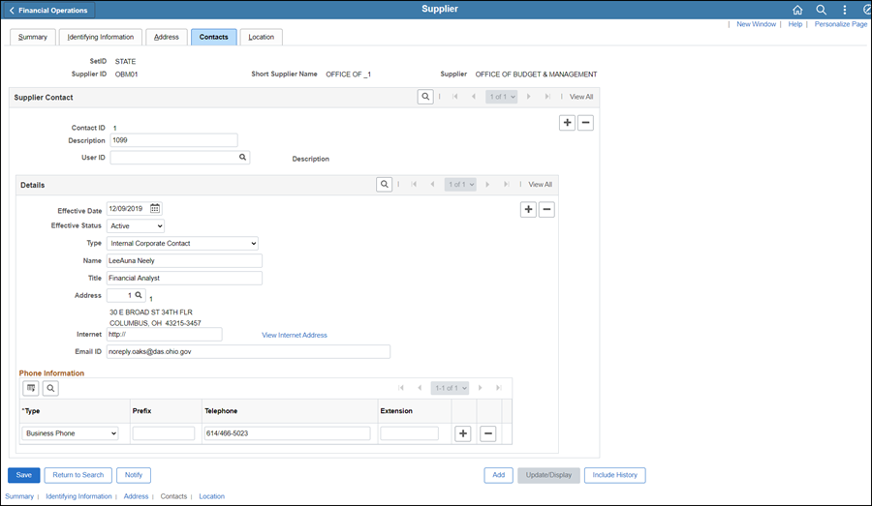Click into the Email ID field
Image resolution: width=872 pixels, height=506 pixels.
[249, 352]
